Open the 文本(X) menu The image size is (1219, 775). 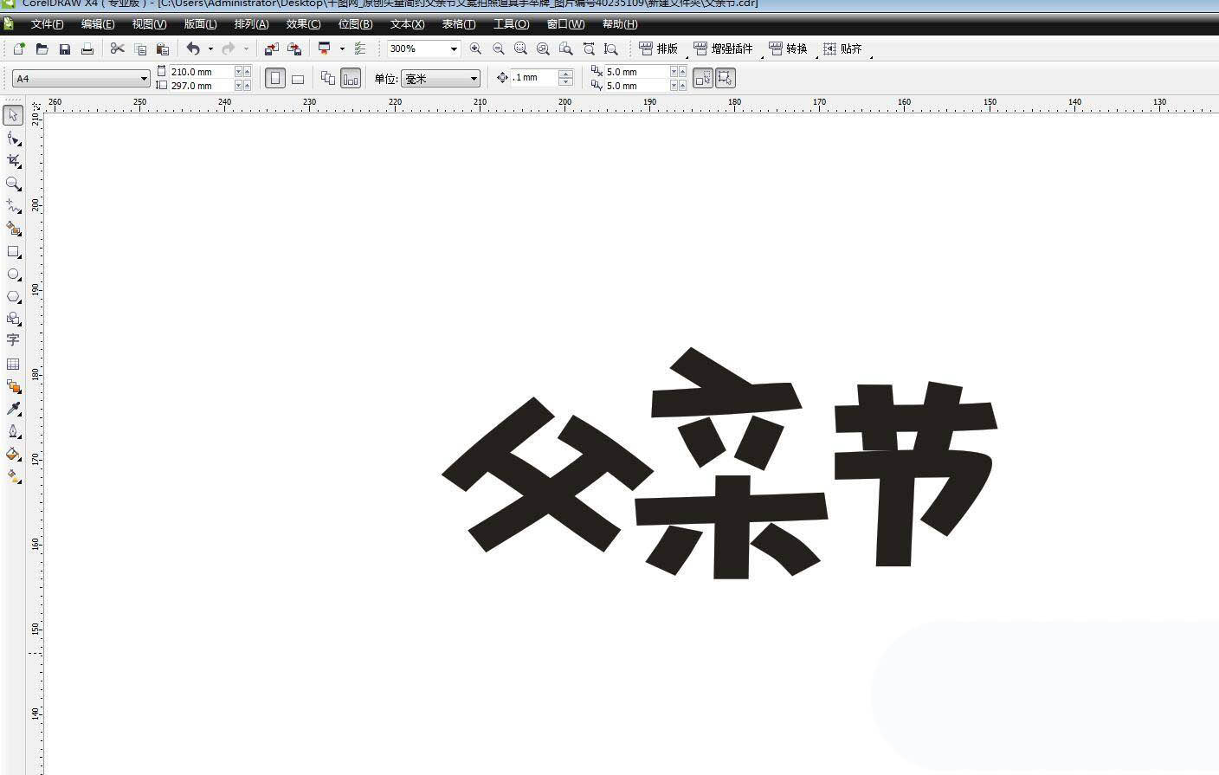(407, 24)
